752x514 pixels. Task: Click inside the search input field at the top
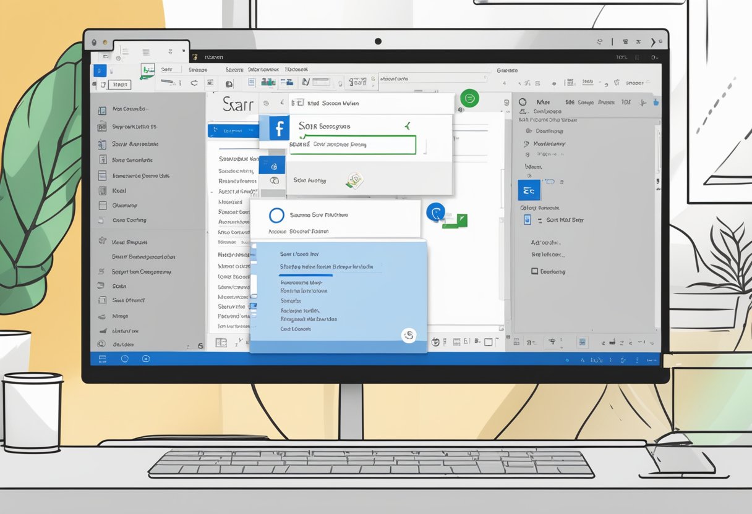pyautogui.click(x=433, y=78)
